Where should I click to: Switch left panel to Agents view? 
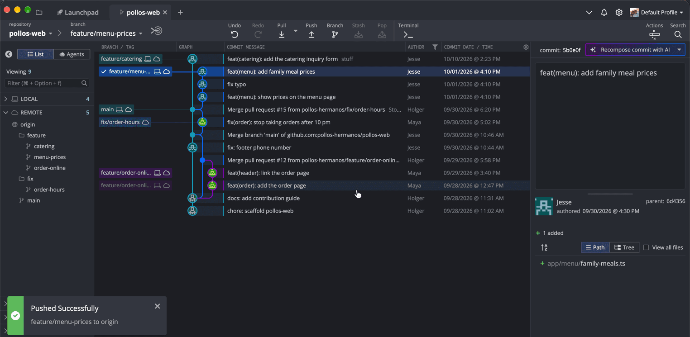72,54
